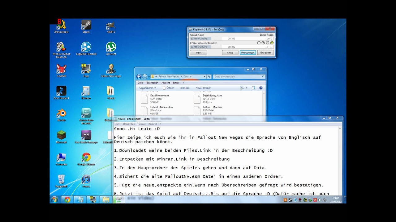Open Explorer Ansicht menu
The width and height of the screenshot is (396, 222).
coord(166,83)
